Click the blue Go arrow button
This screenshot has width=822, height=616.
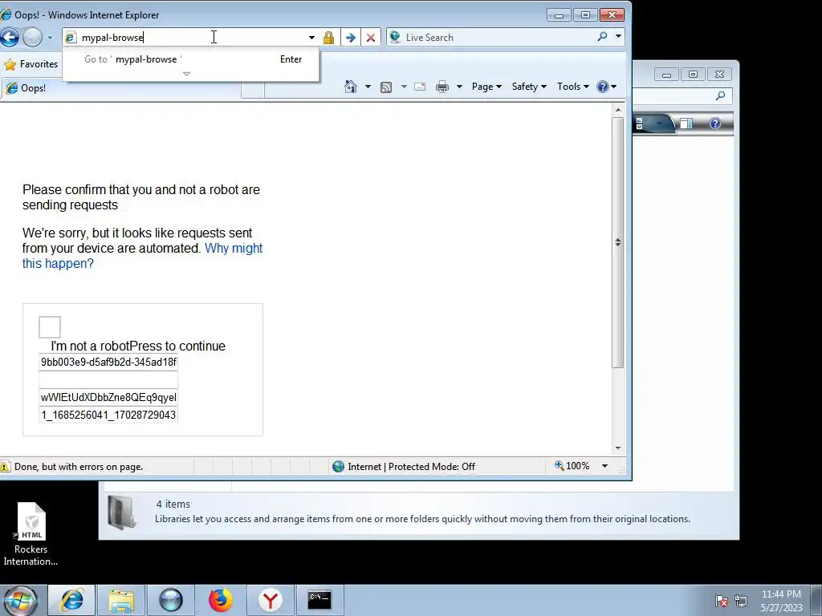pyautogui.click(x=351, y=38)
